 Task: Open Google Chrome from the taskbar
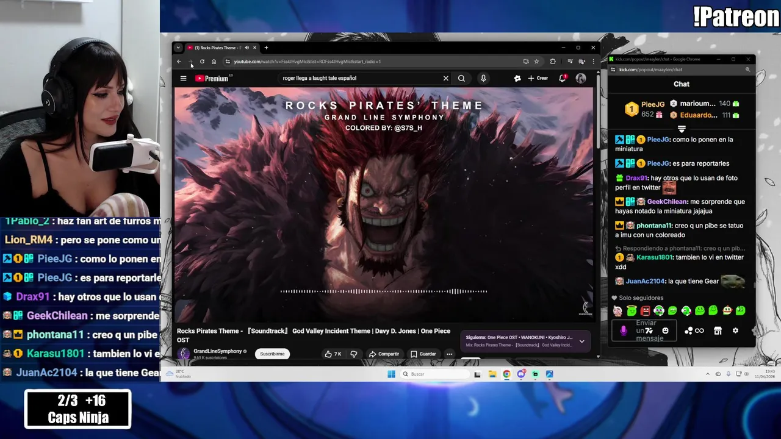[506, 374]
